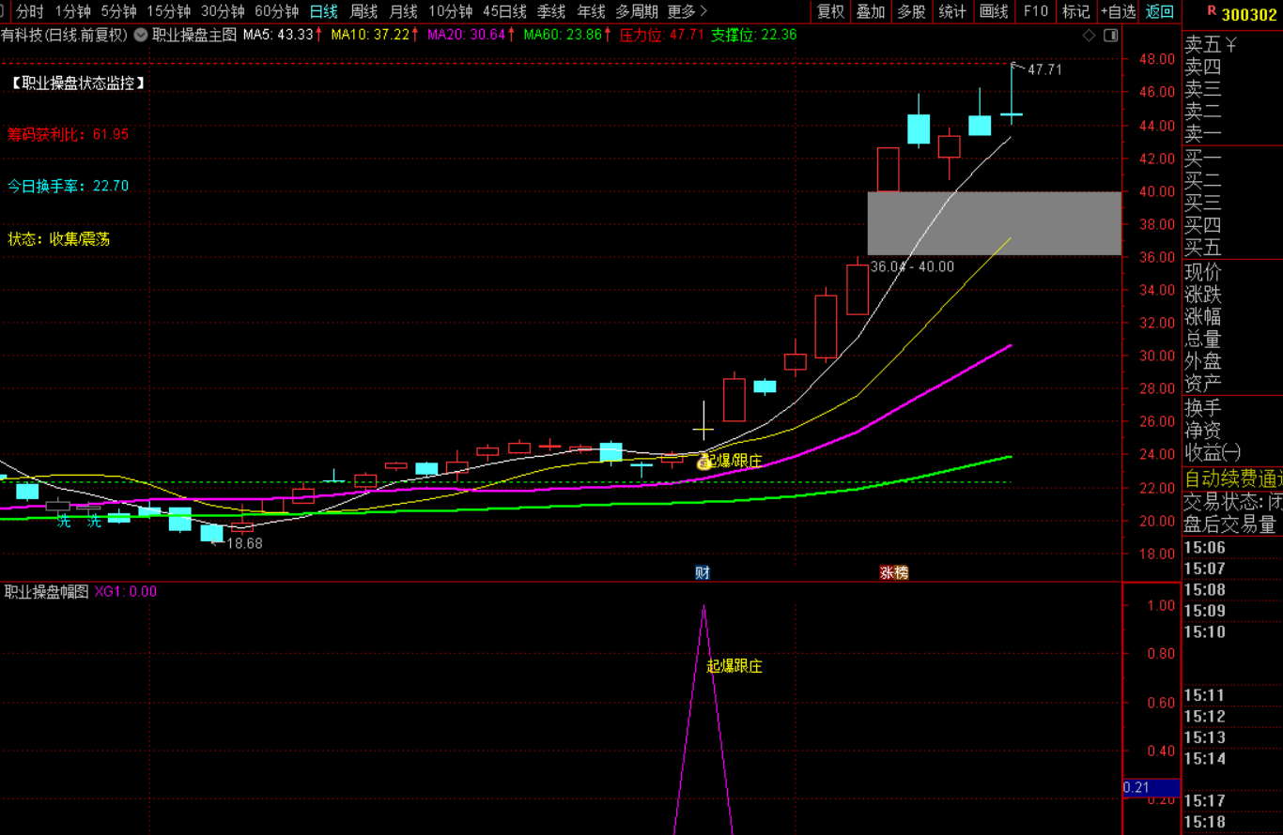This screenshot has width=1283, height=835.
Task: Switch to the 周线 weekly period tab
Action: [363, 11]
